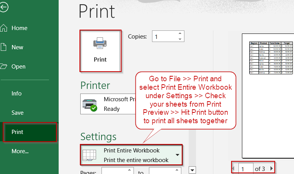
Task: Click the print preview page thumbnail
Action: pyautogui.click(x=268, y=96)
